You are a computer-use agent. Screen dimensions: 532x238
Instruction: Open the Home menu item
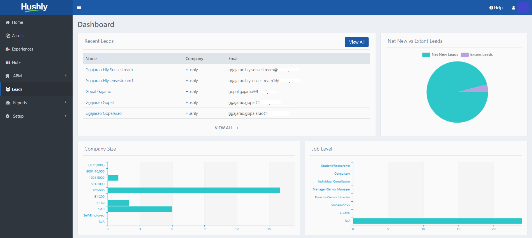(x=36, y=22)
